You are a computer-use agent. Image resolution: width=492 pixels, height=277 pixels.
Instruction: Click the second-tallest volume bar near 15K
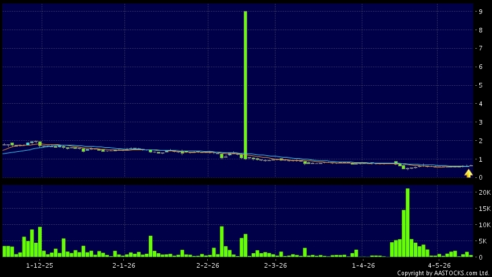coord(403,234)
